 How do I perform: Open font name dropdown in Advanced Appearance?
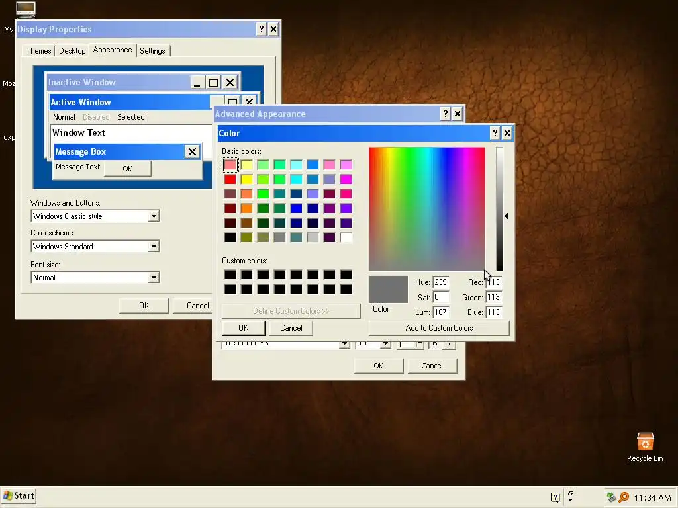[x=344, y=344]
